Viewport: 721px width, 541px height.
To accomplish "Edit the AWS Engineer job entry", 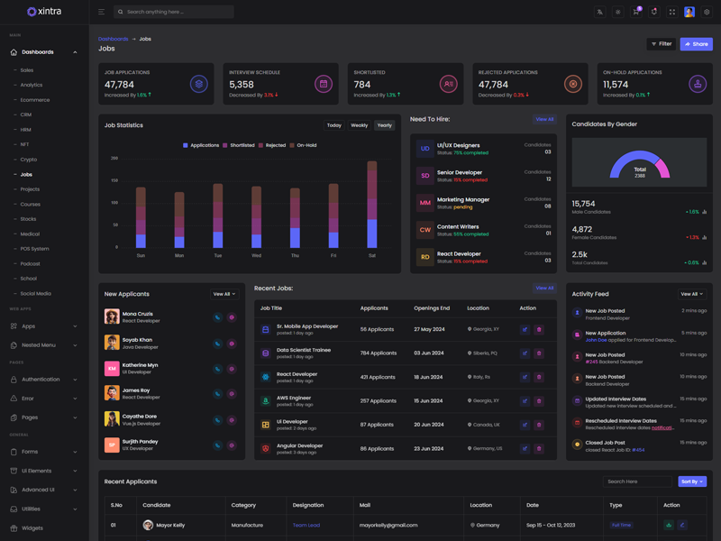I will click(525, 400).
